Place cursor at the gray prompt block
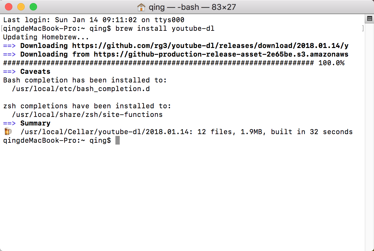Viewport: 374px width, 251px height. pos(117,141)
